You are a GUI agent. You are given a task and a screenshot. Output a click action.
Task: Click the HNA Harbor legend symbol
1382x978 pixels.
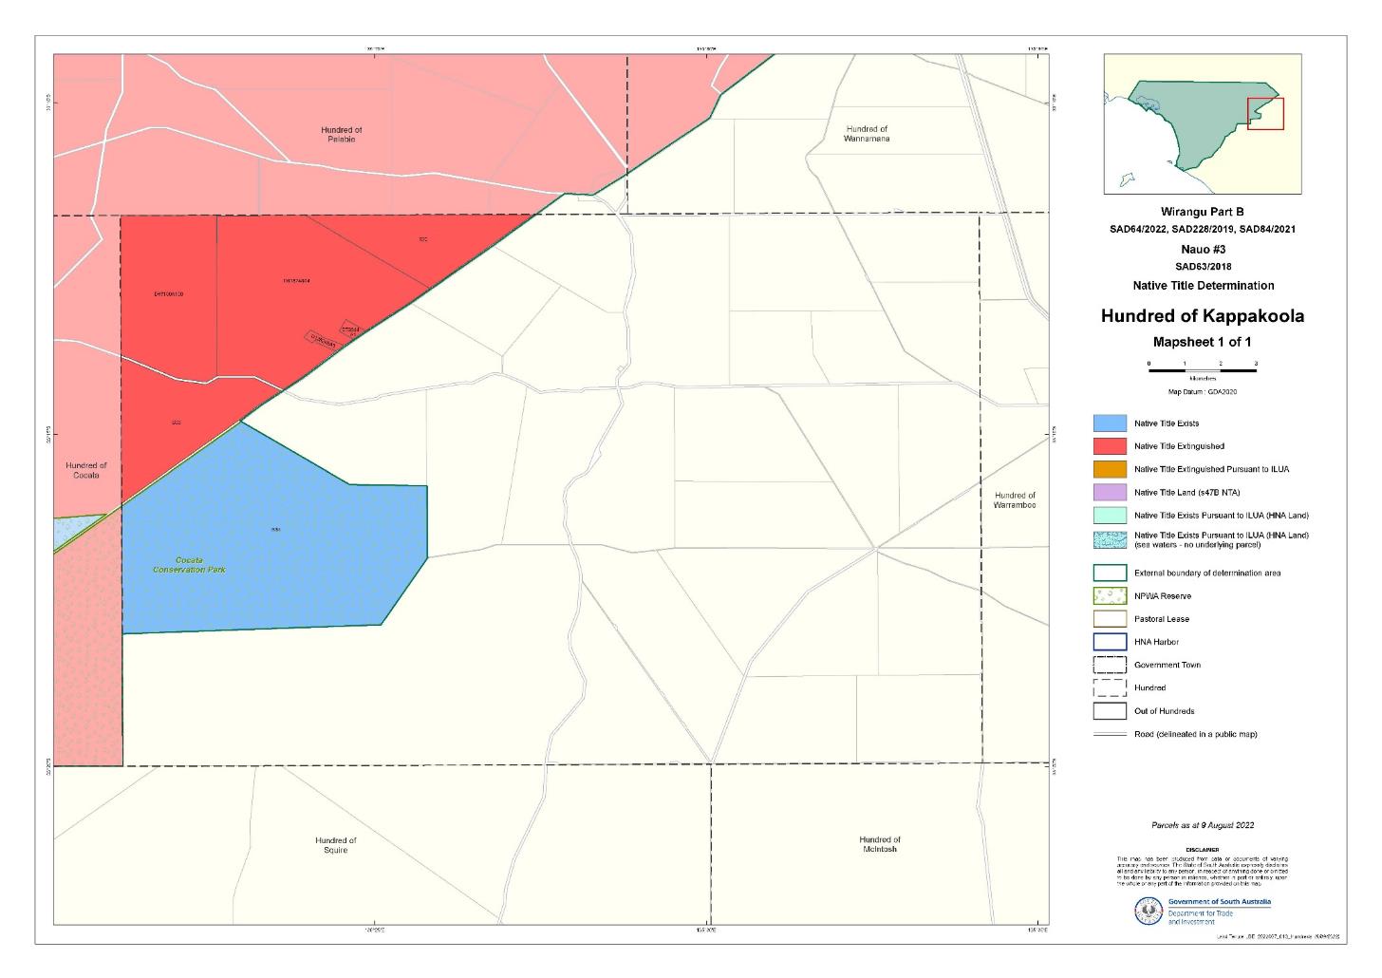[1110, 642]
